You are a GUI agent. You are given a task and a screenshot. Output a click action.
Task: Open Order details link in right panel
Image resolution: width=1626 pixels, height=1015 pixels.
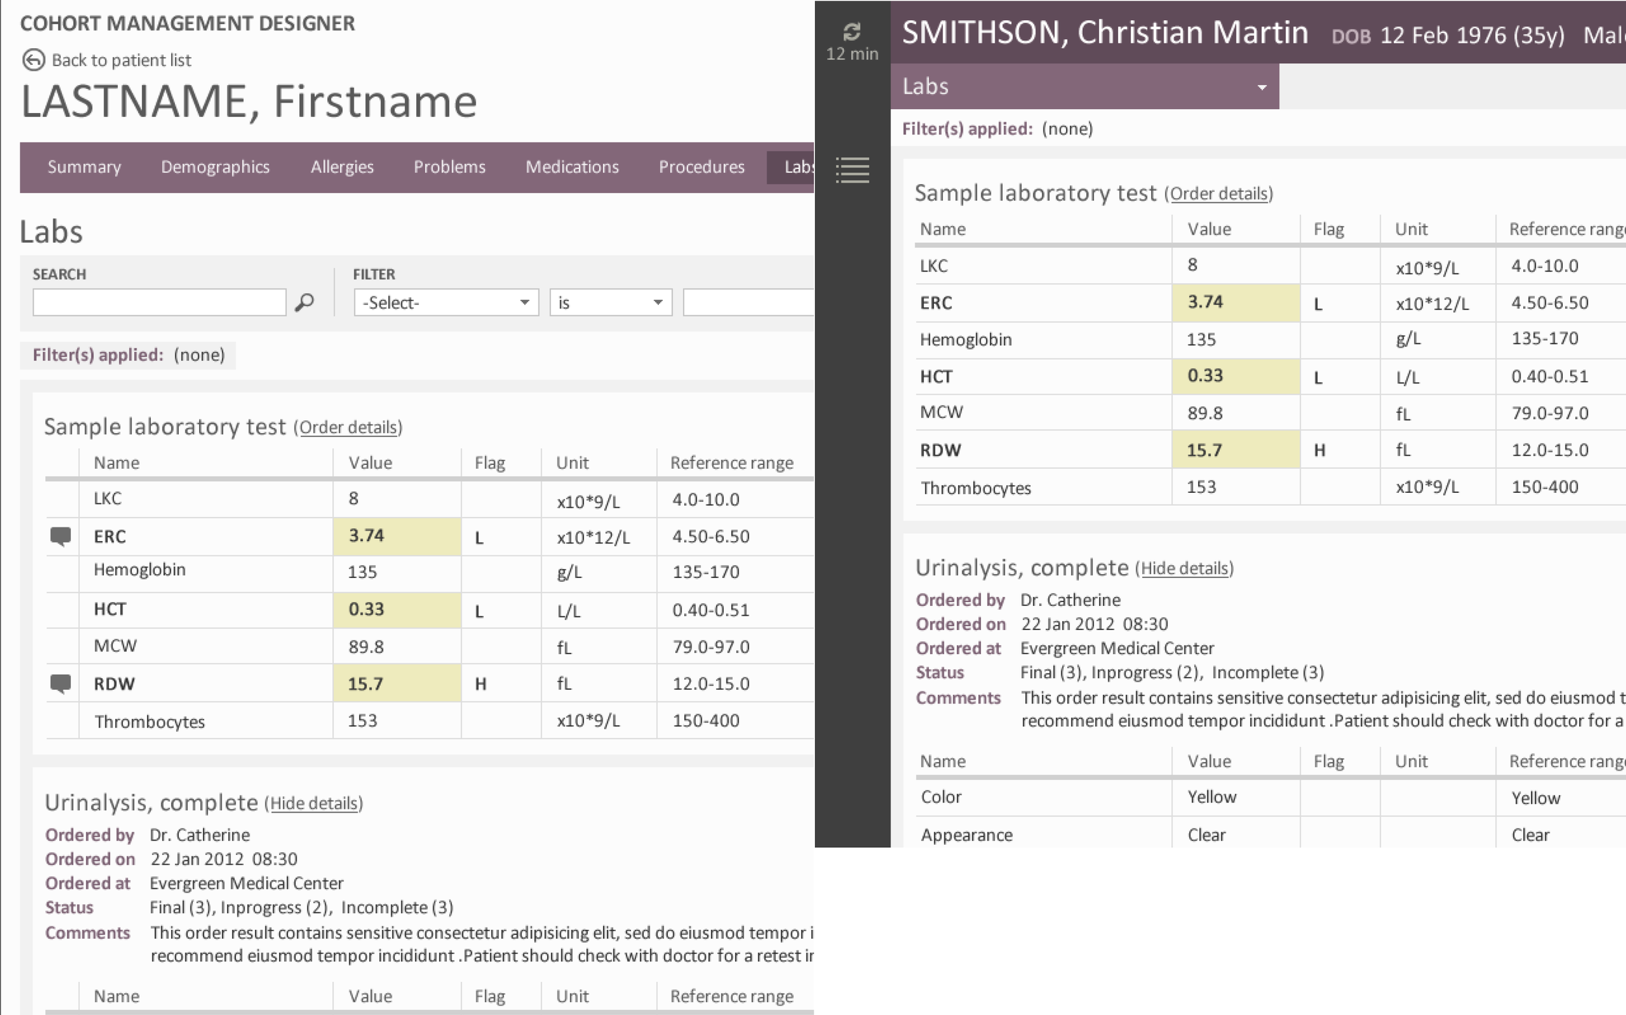(x=1219, y=194)
